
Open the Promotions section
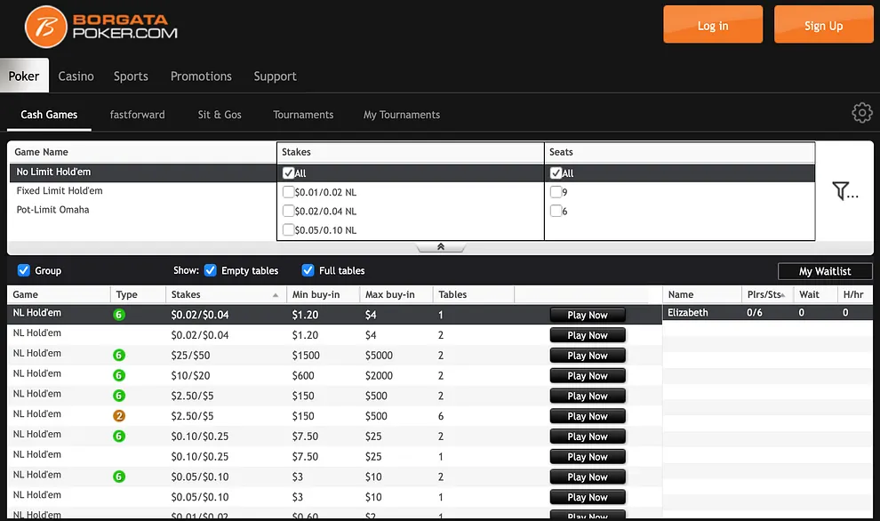[201, 76]
